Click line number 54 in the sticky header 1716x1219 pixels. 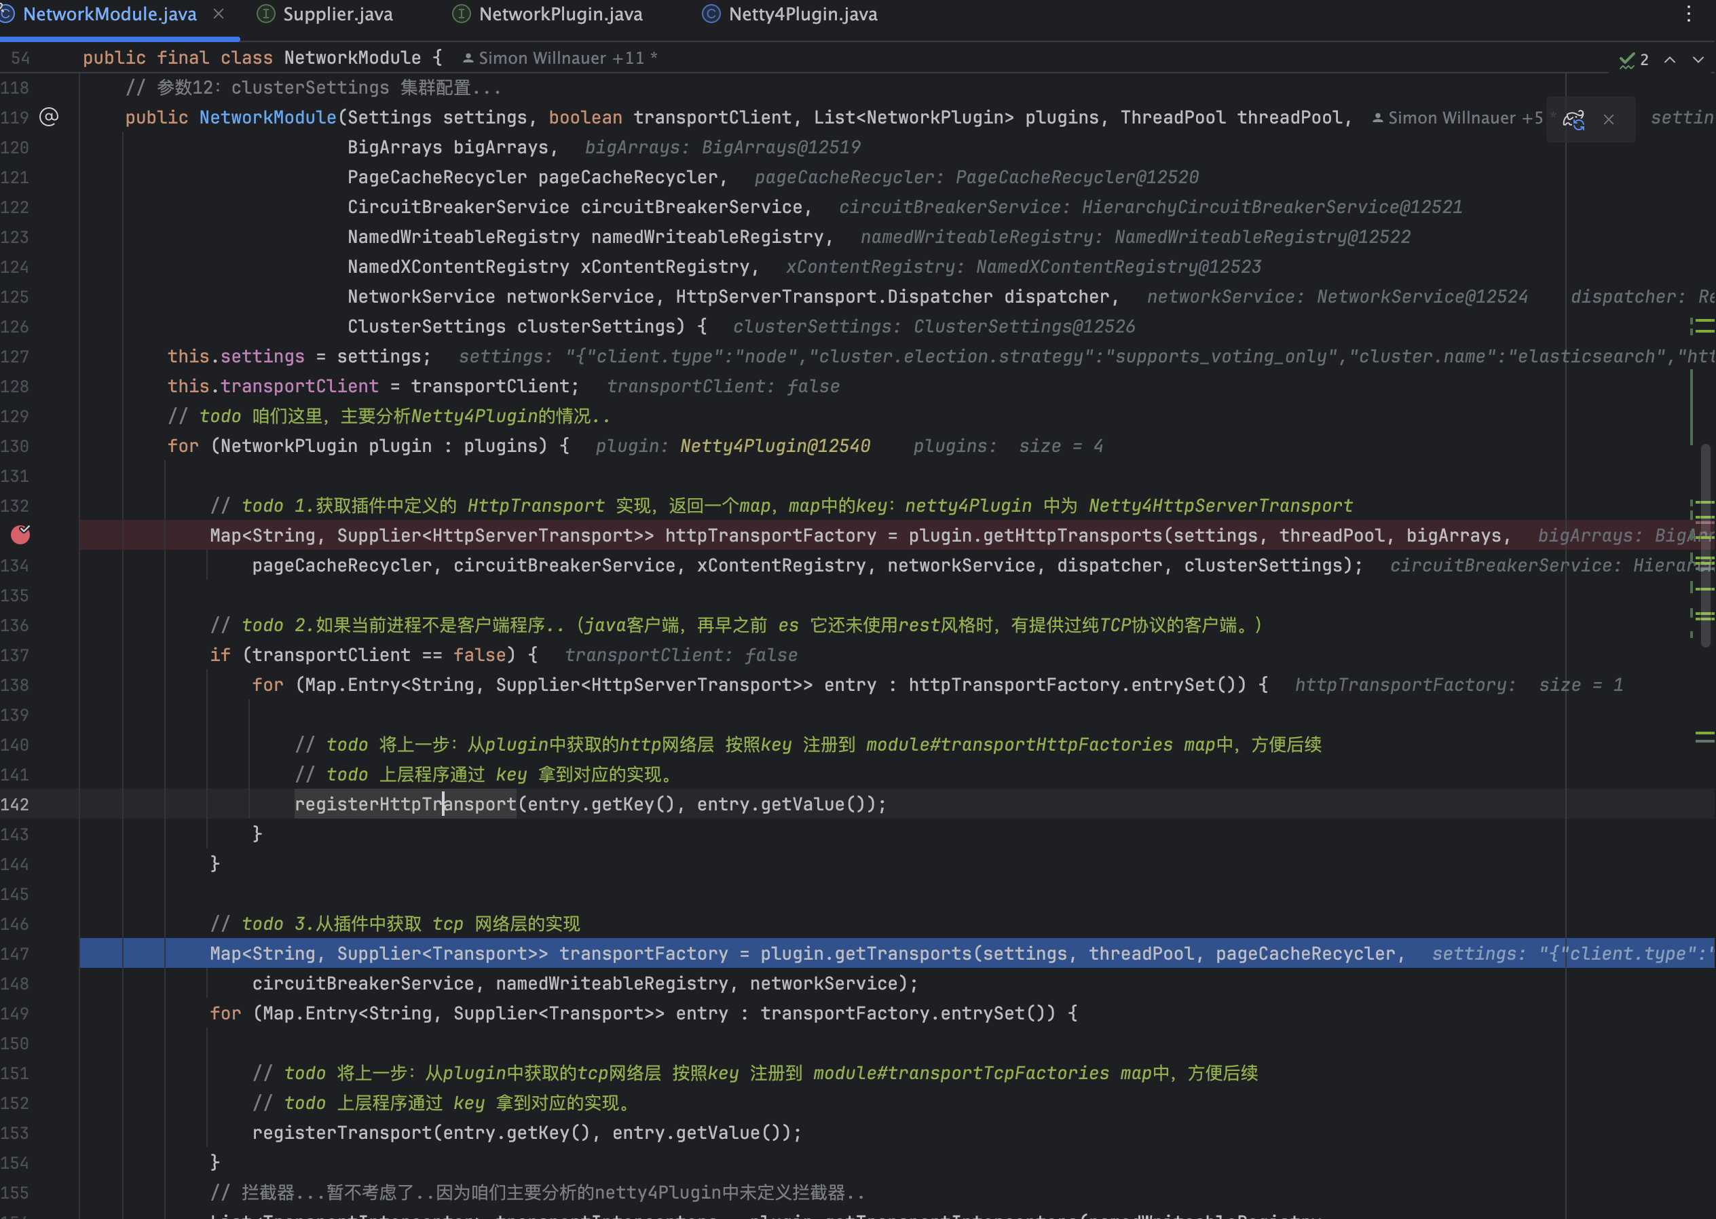[20, 58]
